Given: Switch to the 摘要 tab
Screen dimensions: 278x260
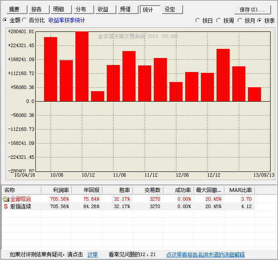Looking at the screenshot, I should 17,10.
